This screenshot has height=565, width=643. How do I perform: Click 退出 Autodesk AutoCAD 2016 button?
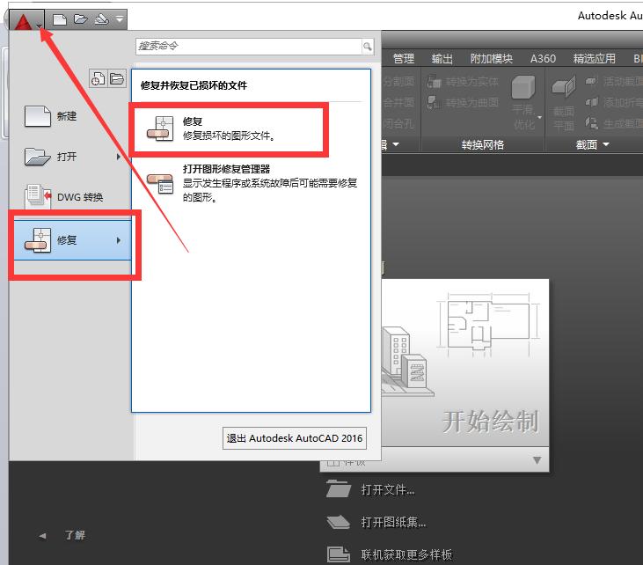click(295, 438)
